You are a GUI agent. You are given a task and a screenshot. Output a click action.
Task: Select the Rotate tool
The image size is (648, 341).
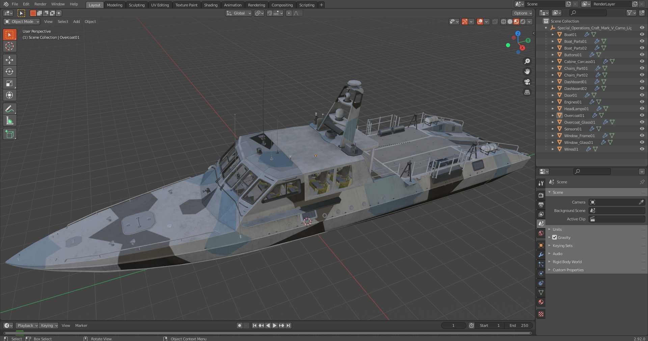tap(9, 71)
